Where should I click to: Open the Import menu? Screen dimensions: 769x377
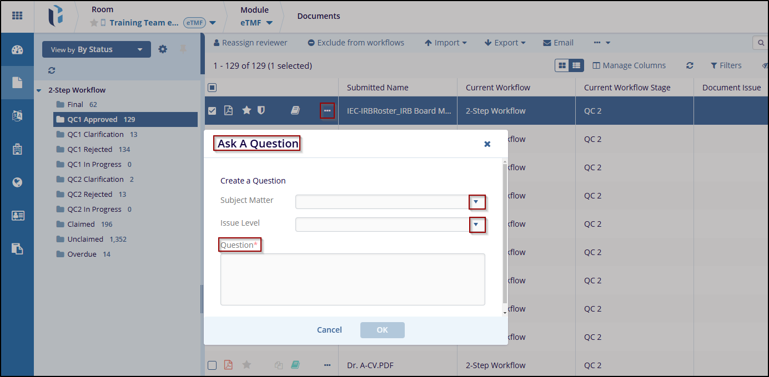[446, 43]
